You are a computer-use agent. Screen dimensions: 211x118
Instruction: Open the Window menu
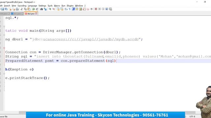[x=79, y=6]
